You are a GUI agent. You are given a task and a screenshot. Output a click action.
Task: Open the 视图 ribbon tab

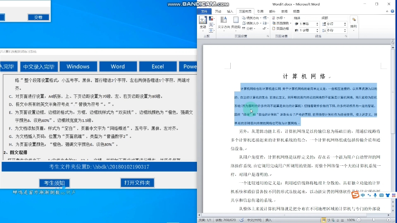[x=297, y=11]
